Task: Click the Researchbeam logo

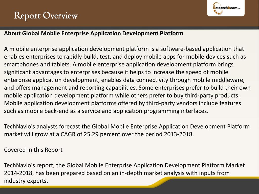Action: pos(226,8)
